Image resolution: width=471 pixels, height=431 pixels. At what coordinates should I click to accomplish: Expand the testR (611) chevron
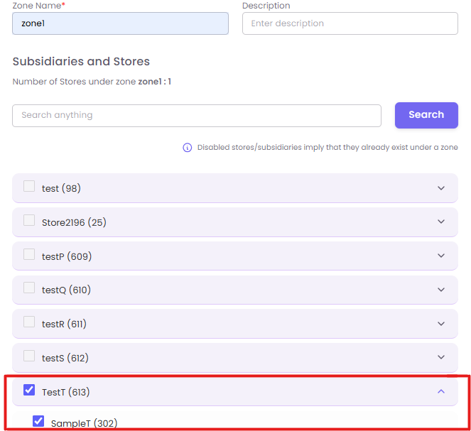(441, 324)
